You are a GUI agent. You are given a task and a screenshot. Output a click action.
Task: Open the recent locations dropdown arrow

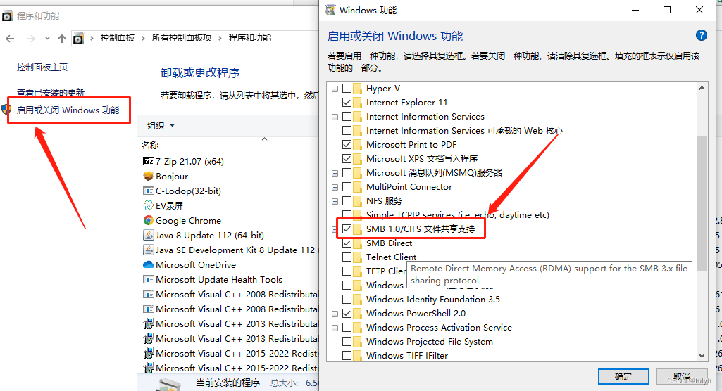click(x=47, y=39)
